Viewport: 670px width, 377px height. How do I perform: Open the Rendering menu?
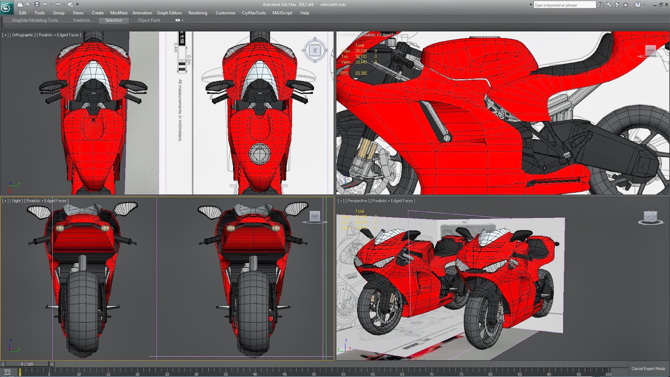[x=198, y=13]
